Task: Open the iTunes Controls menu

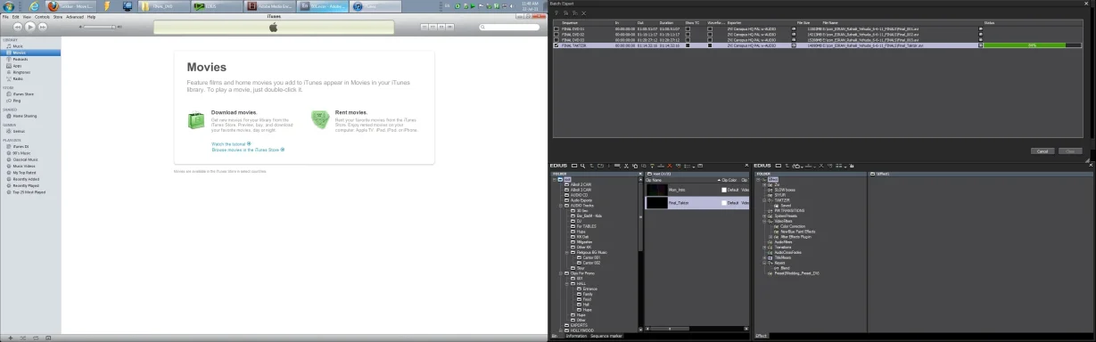Action: tap(42, 17)
